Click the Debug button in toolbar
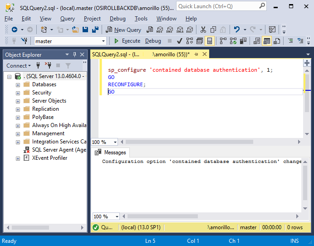The width and height of the screenshot is (314, 246). pyautogui.click(x=153, y=41)
